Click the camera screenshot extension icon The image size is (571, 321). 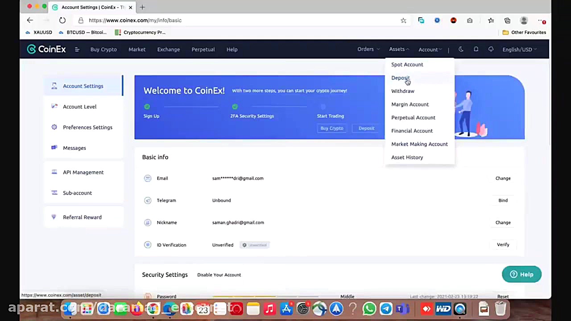(x=470, y=20)
